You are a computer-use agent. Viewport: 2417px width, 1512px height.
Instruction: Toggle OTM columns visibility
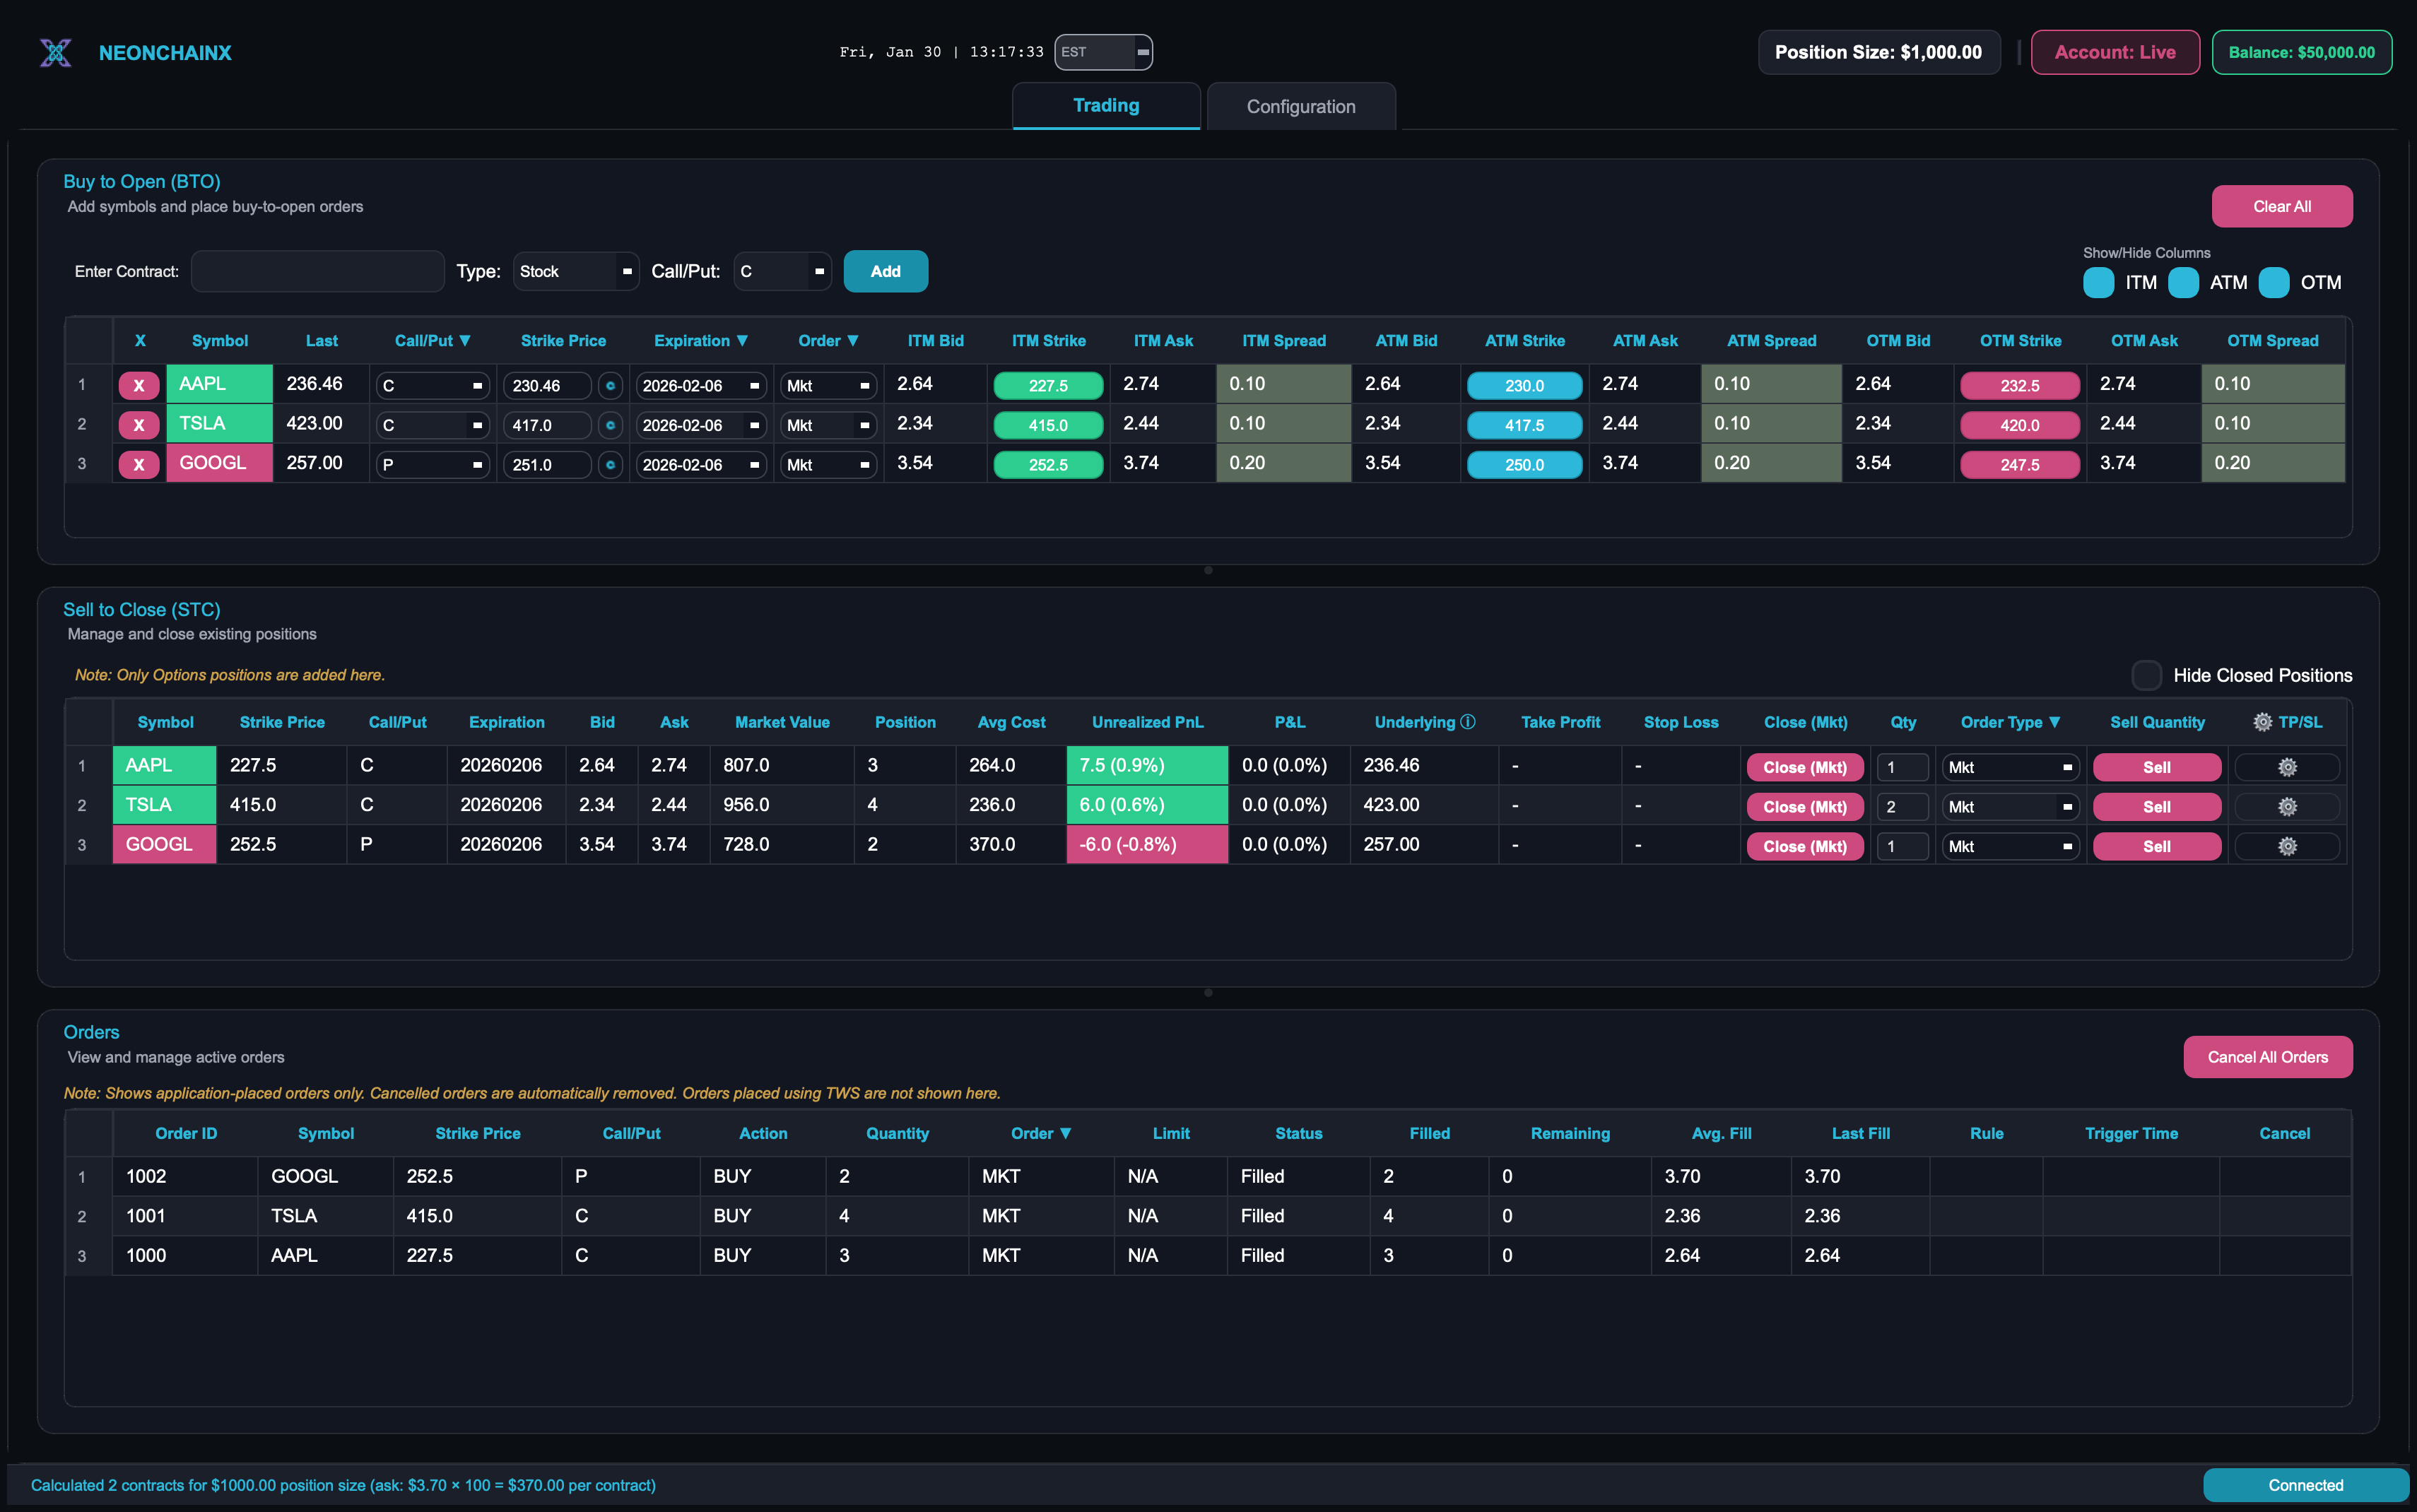[2273, 283]
